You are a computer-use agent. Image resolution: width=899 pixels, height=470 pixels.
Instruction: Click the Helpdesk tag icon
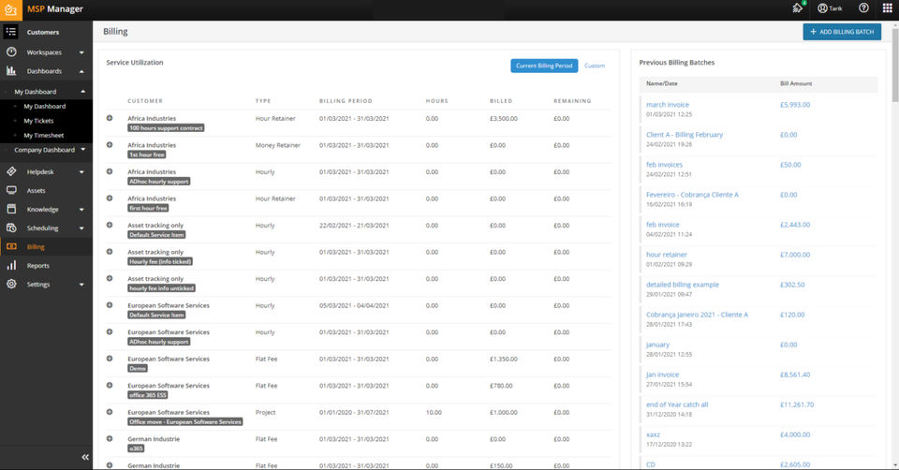(x=11, y=171)
